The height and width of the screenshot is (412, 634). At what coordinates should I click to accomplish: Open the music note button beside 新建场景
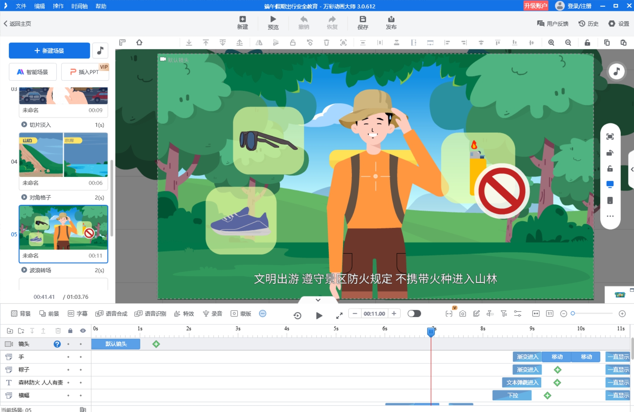pyautogui.click(x=100, y=51)
